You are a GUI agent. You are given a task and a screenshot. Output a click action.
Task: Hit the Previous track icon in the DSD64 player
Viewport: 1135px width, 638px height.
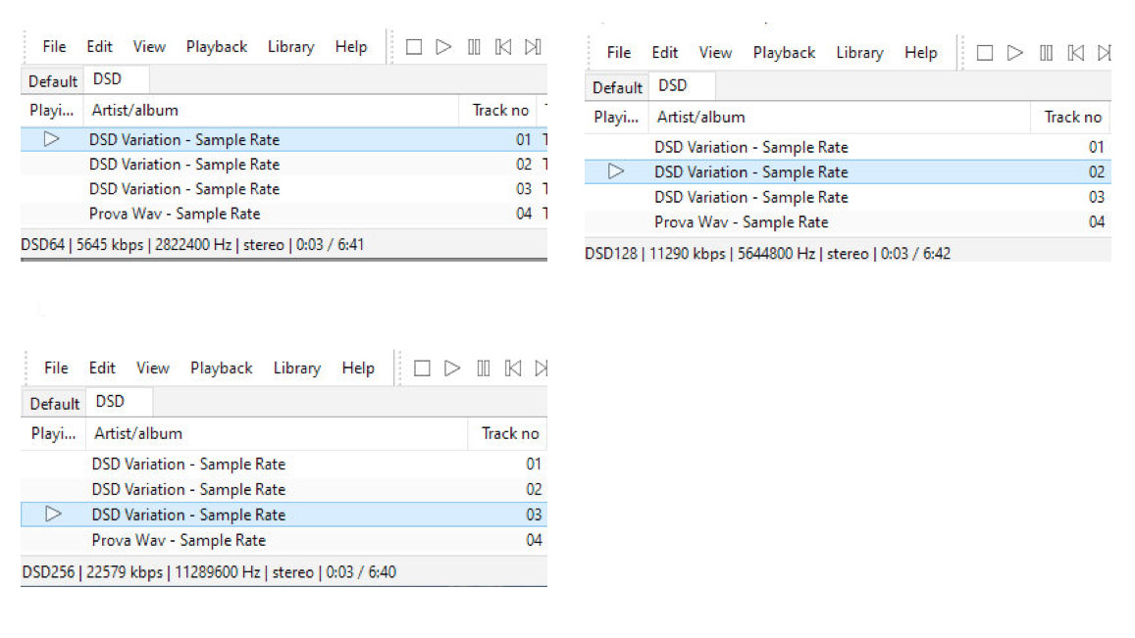click(503, 47)
